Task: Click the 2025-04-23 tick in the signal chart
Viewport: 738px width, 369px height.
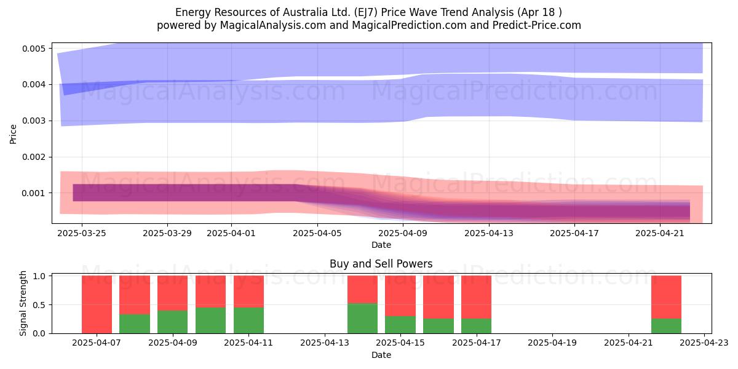Action: 704,343
